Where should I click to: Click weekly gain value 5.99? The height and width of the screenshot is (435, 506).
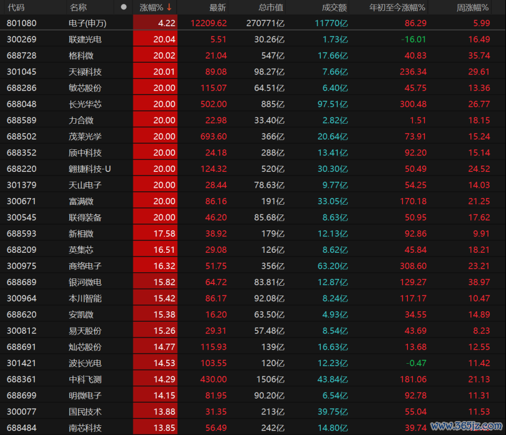(482, 23)
